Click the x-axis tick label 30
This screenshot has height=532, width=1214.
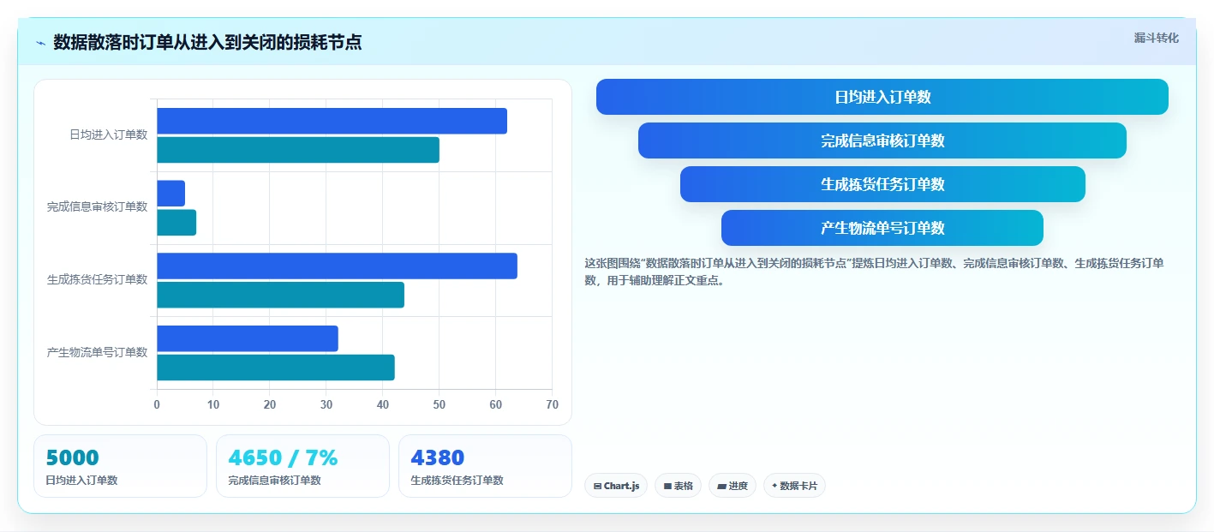326,404
